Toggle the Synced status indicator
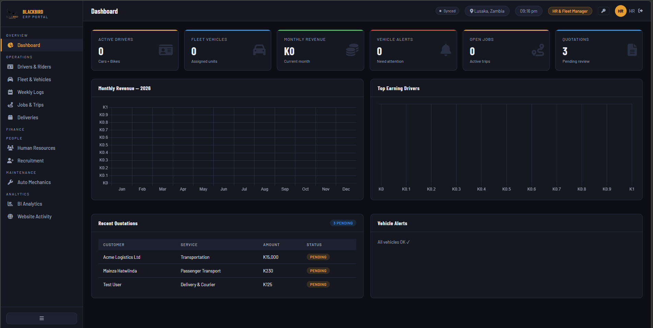 (447, 11)
